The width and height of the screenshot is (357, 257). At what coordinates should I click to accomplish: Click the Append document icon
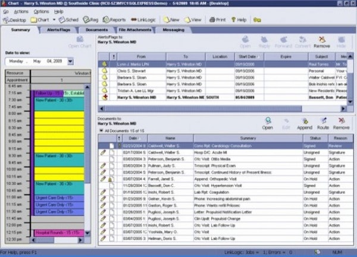click(304, 124)
